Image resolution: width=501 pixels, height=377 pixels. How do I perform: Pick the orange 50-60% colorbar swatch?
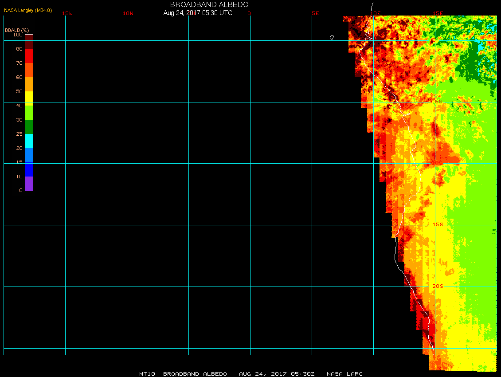click(29, 84)
